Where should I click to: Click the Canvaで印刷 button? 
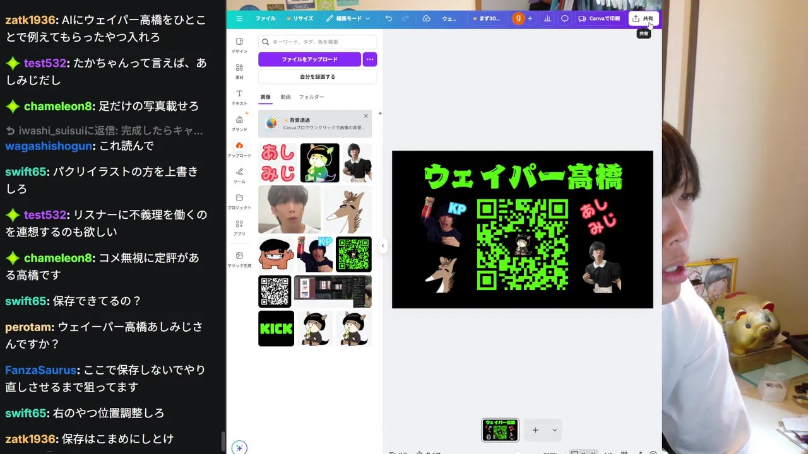point(599,18)
